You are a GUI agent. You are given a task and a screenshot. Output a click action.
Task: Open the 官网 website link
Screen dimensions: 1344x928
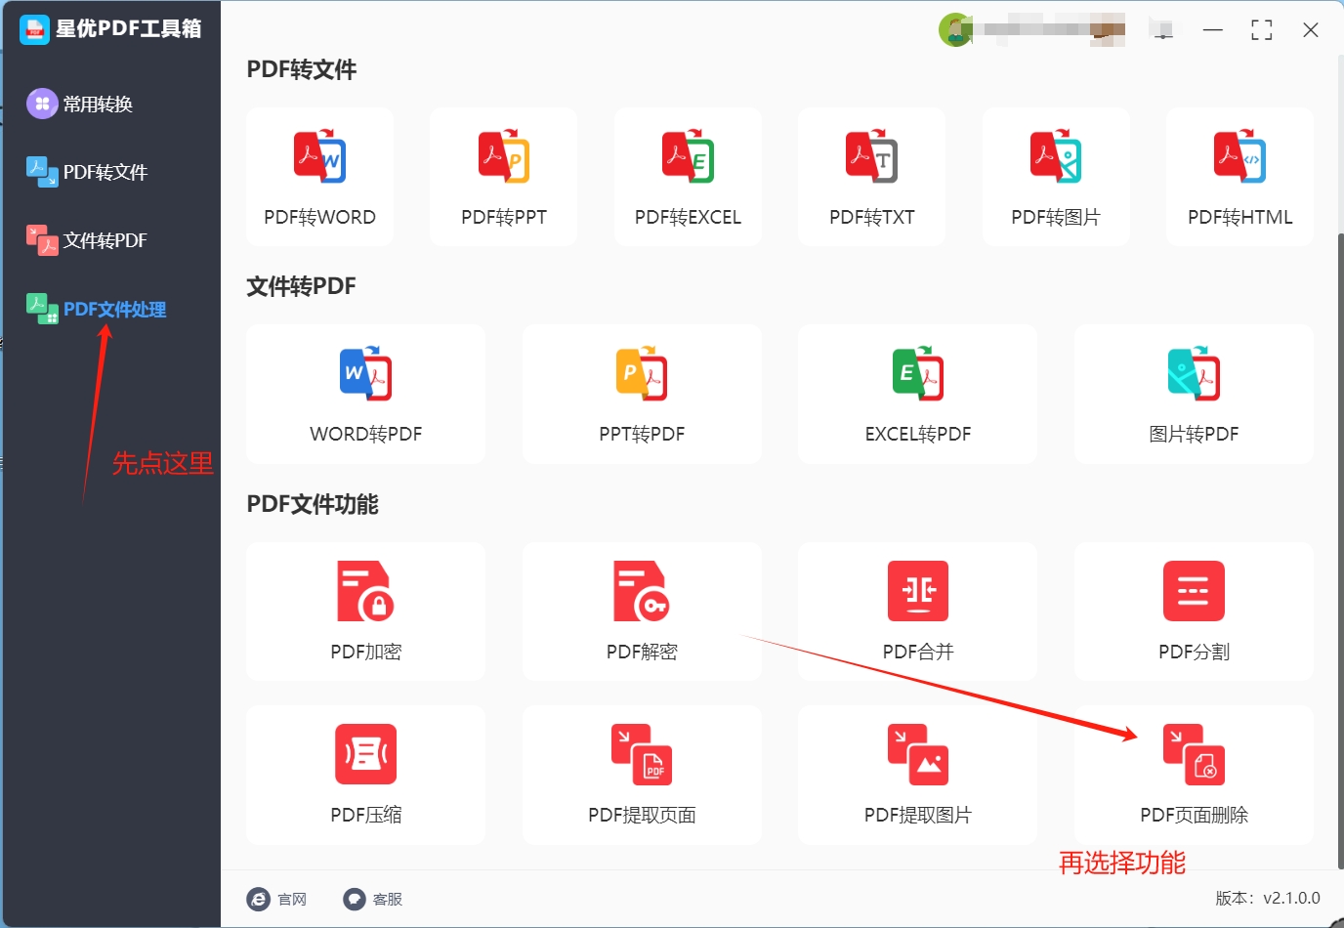click(277, 899)
